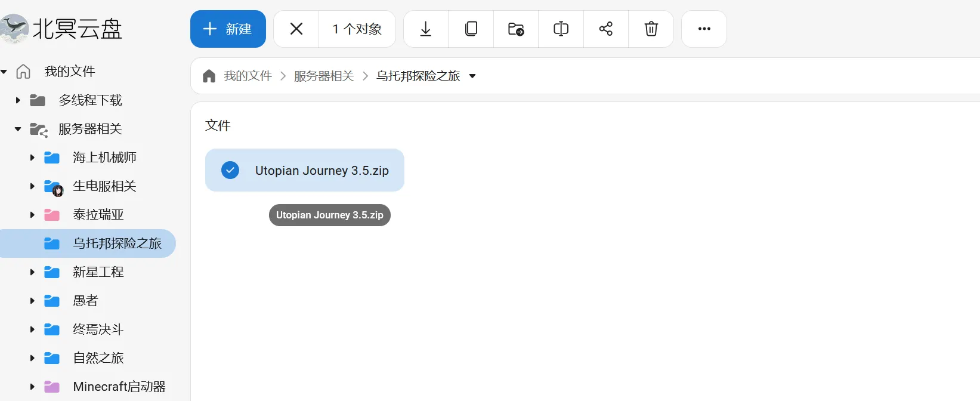Download the selected file
Image resolution: width=980 pixels, height=401 pixels.
[426, 29]
